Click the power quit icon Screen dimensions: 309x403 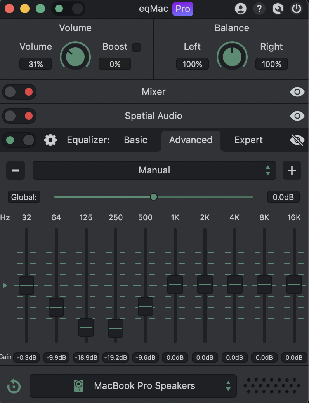297,9
